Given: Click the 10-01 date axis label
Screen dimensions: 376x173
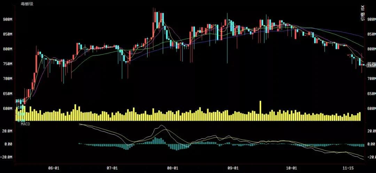Looking at the screenshot, I should click(292, 168).
